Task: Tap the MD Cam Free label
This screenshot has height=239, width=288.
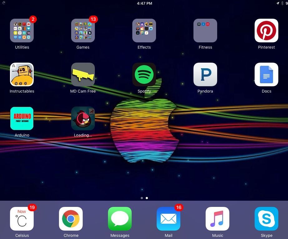Action: pos(83,91)
